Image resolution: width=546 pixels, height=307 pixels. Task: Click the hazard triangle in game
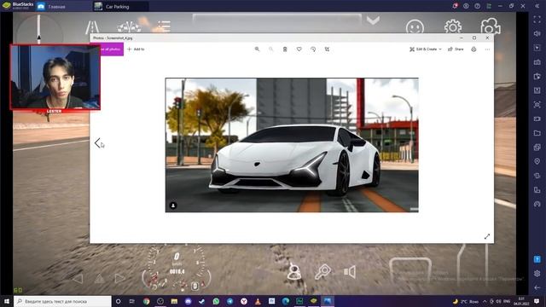[99, 279]
